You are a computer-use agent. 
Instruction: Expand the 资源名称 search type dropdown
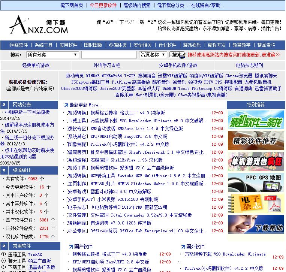(153, 55)
